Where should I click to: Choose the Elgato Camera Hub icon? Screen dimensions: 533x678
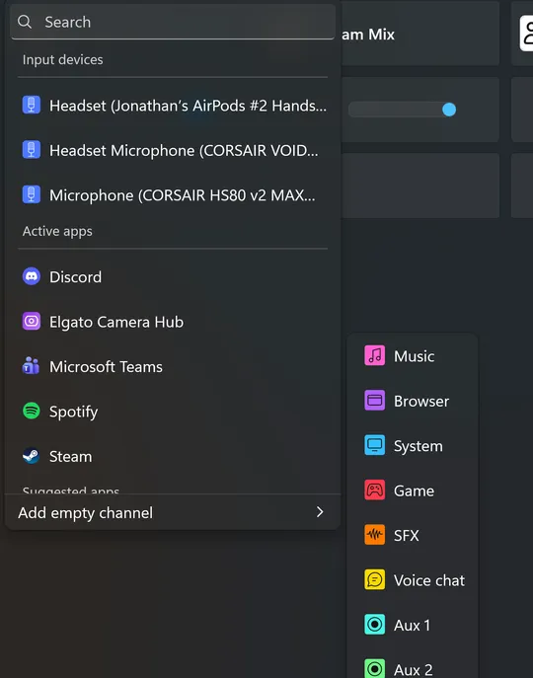point(32,322)
